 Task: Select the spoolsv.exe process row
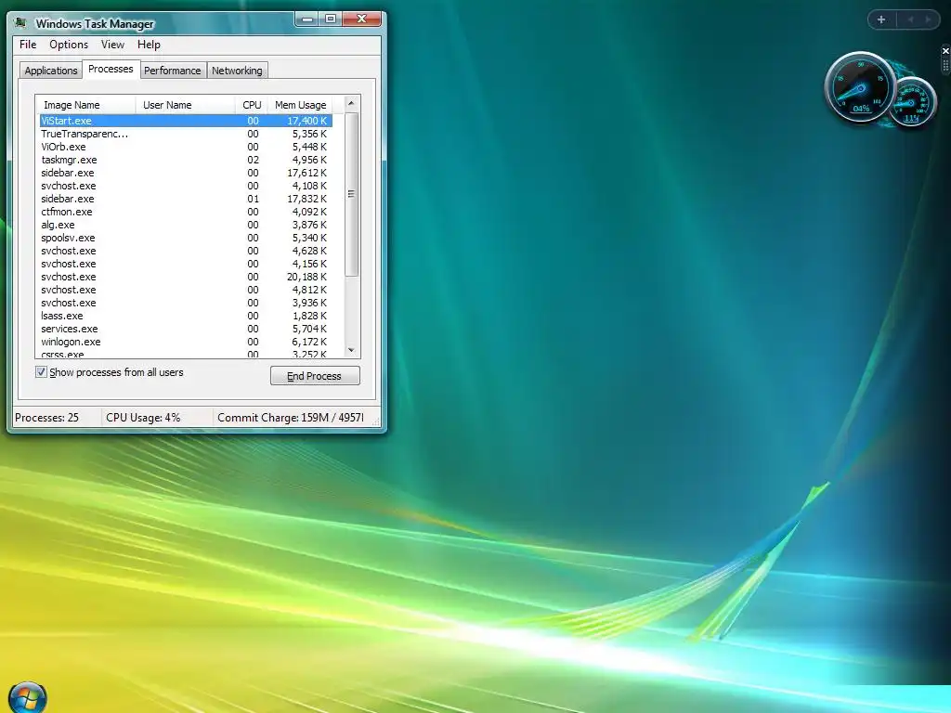186,238
